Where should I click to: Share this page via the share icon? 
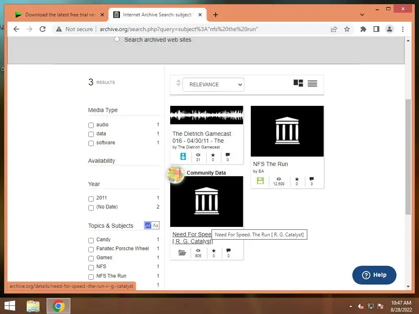(x=334, y=29)
